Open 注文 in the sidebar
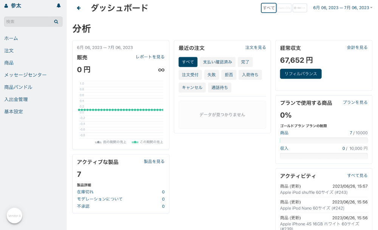This screenshot has width=378, height=230. pos(9,51)
